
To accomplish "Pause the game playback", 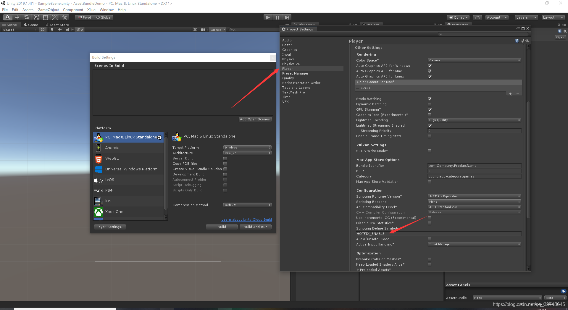I will point(277,17).
